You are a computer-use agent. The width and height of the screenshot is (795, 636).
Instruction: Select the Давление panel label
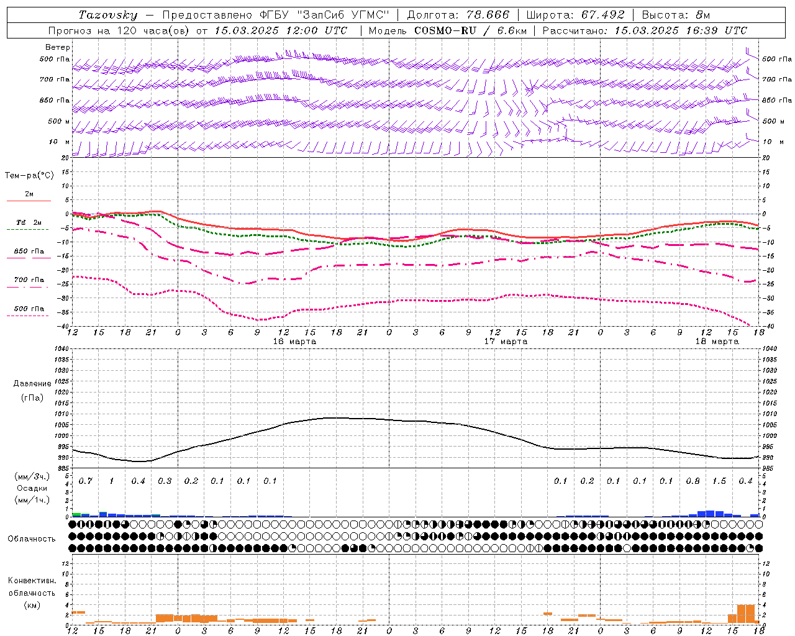32,384
